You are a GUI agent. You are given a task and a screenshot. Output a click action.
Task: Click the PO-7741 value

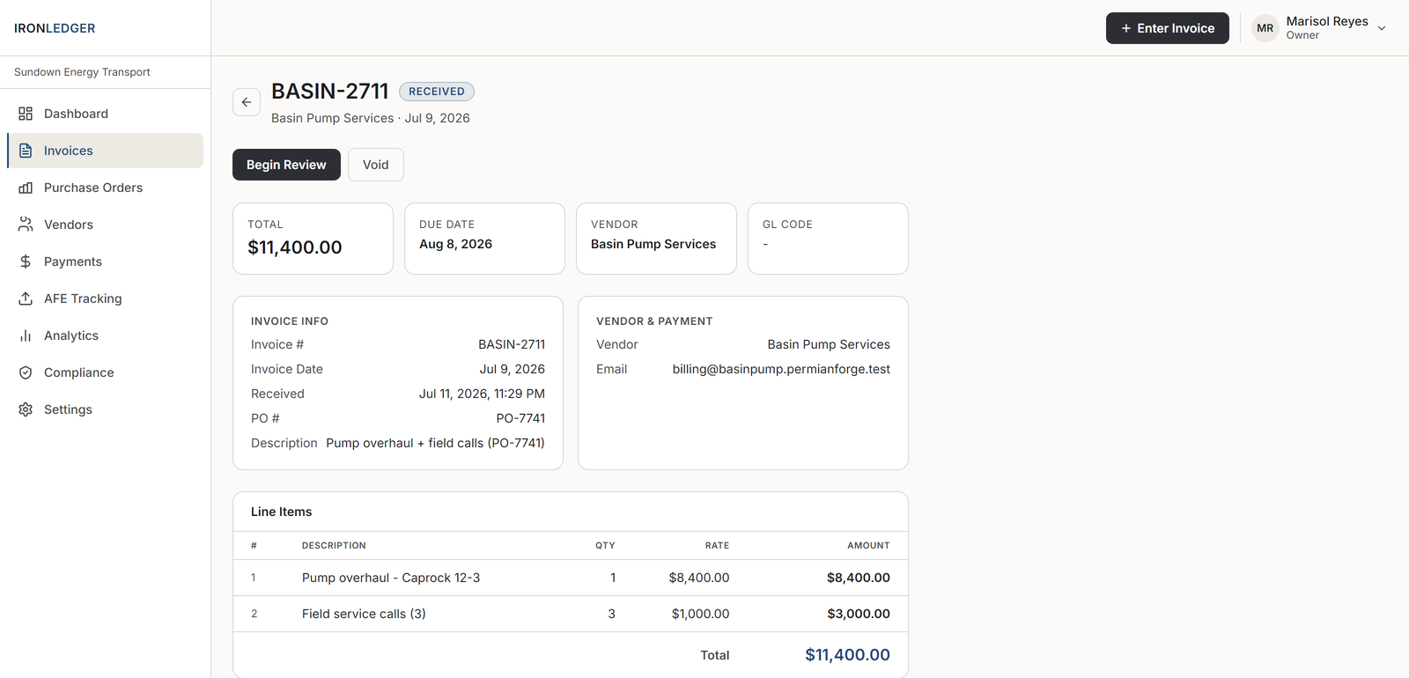[x=520, y=418]
